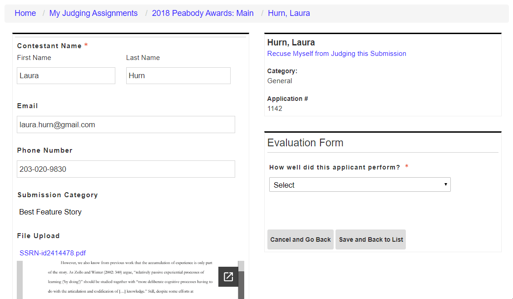Click the Submission Category label
The height and width of the screenshot is (299, 513).
pos(58,195)
